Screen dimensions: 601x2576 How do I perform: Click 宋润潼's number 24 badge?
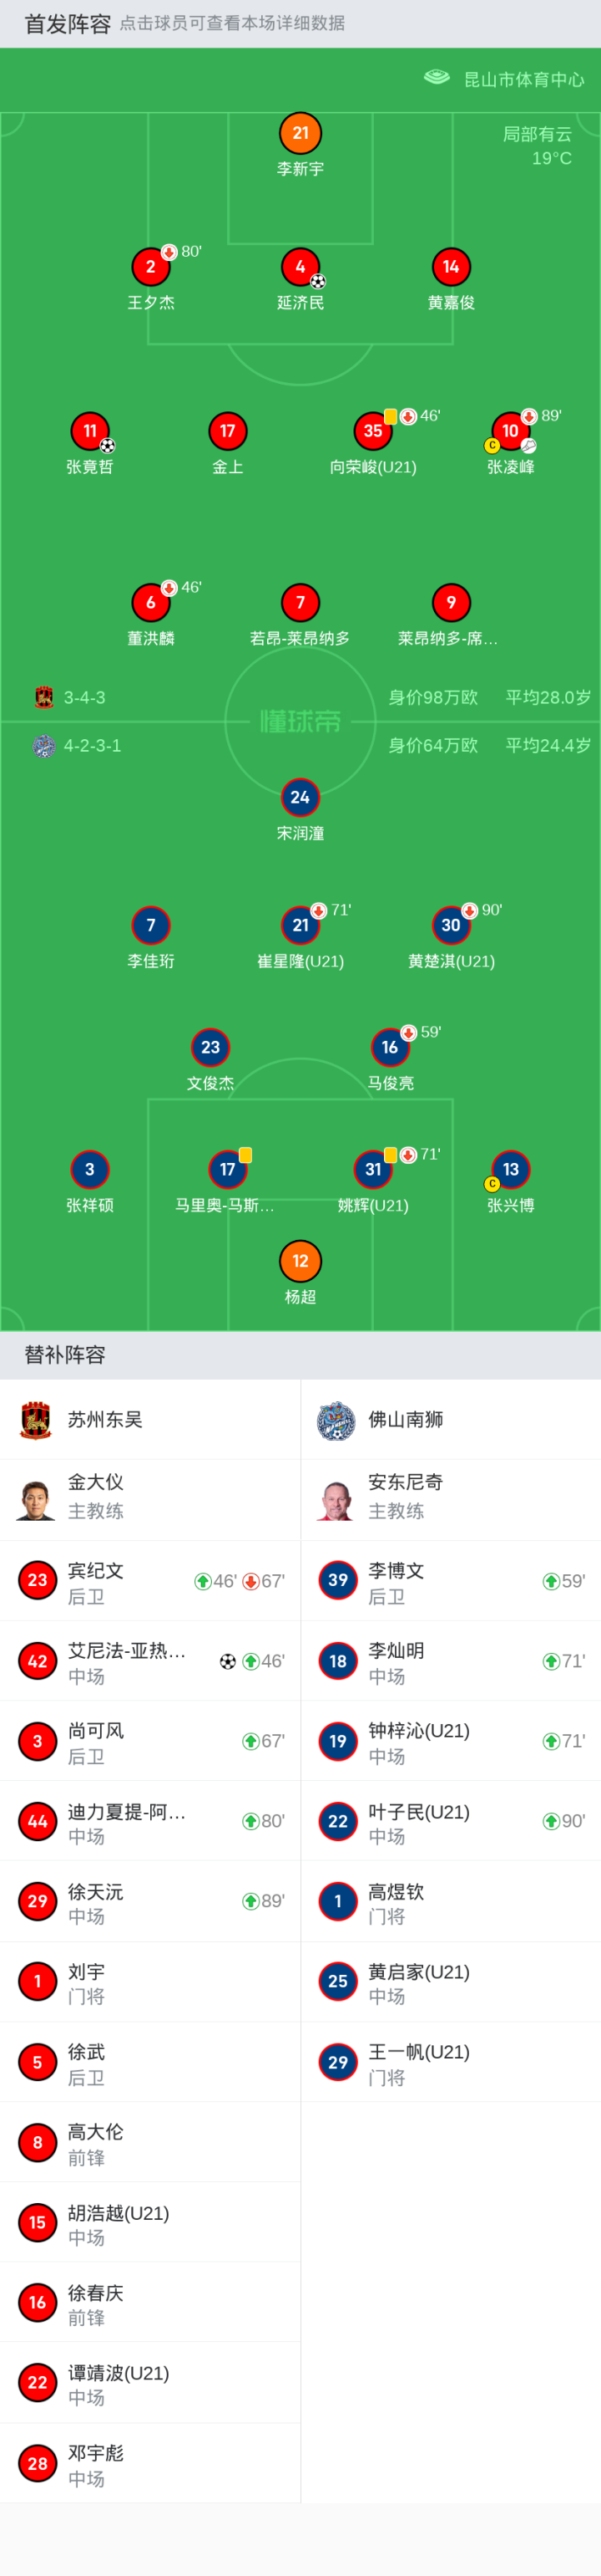(x=300, y=797)
